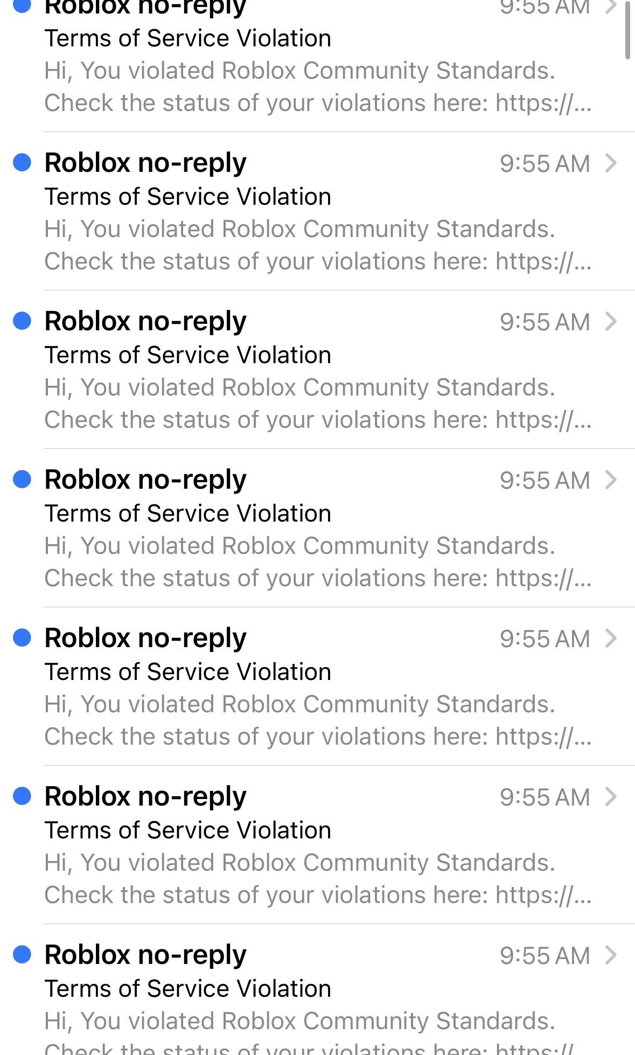
Task: Click the unread blue dot on the sixth email
Action: pyautogui.click(x=22, y=796)
